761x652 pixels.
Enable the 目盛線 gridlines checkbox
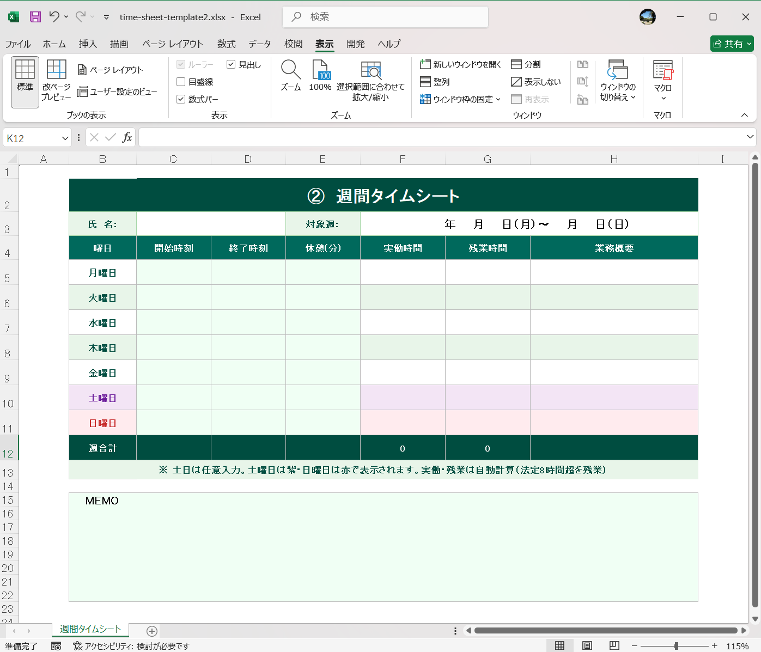(181, 82)
